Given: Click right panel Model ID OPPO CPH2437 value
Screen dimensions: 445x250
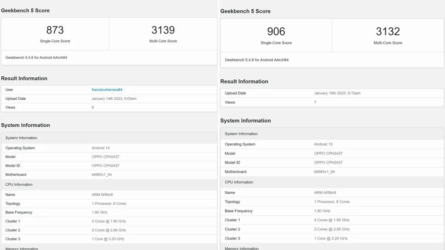Looking at the screenshot, I should click(329, 162).
